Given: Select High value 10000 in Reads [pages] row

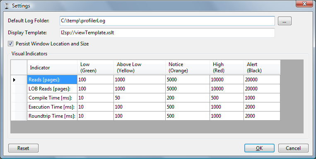Looking at the screenshot, I should pyautogui.click(x=227, y=80).
